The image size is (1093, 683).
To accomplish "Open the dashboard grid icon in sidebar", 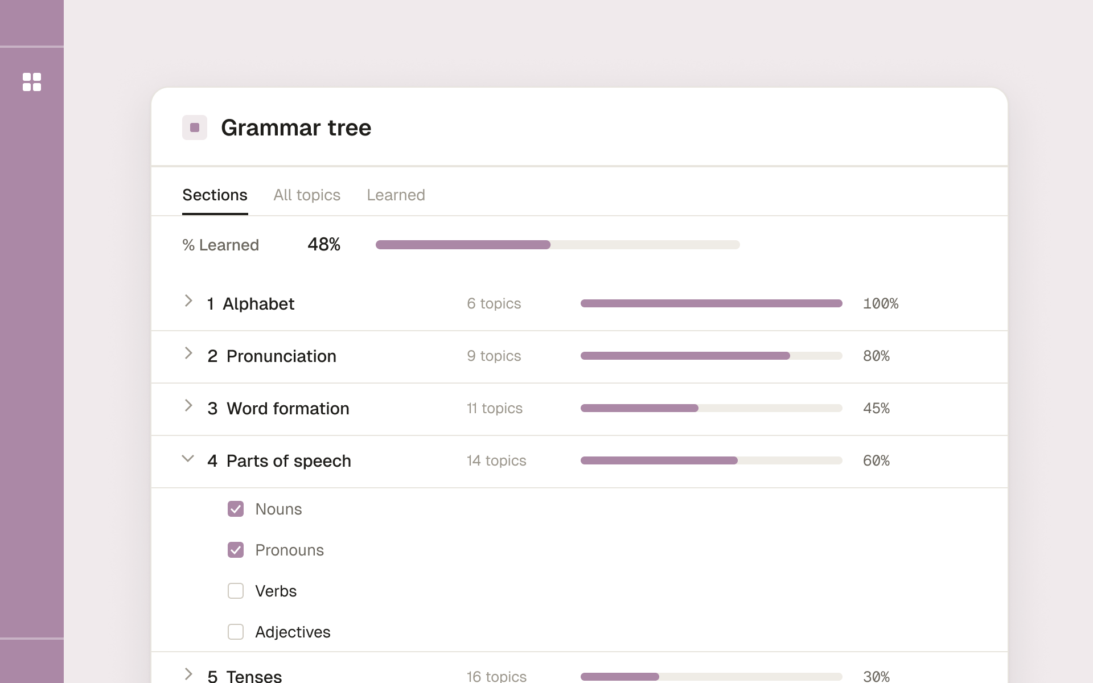I will [x=32, y=82].
